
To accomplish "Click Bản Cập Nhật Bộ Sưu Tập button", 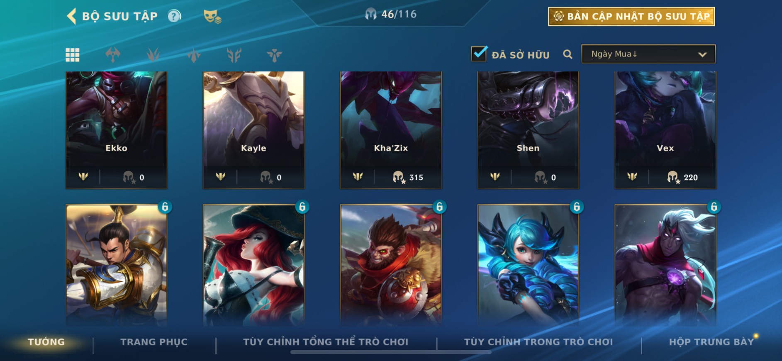I will [x=631, y=17].
